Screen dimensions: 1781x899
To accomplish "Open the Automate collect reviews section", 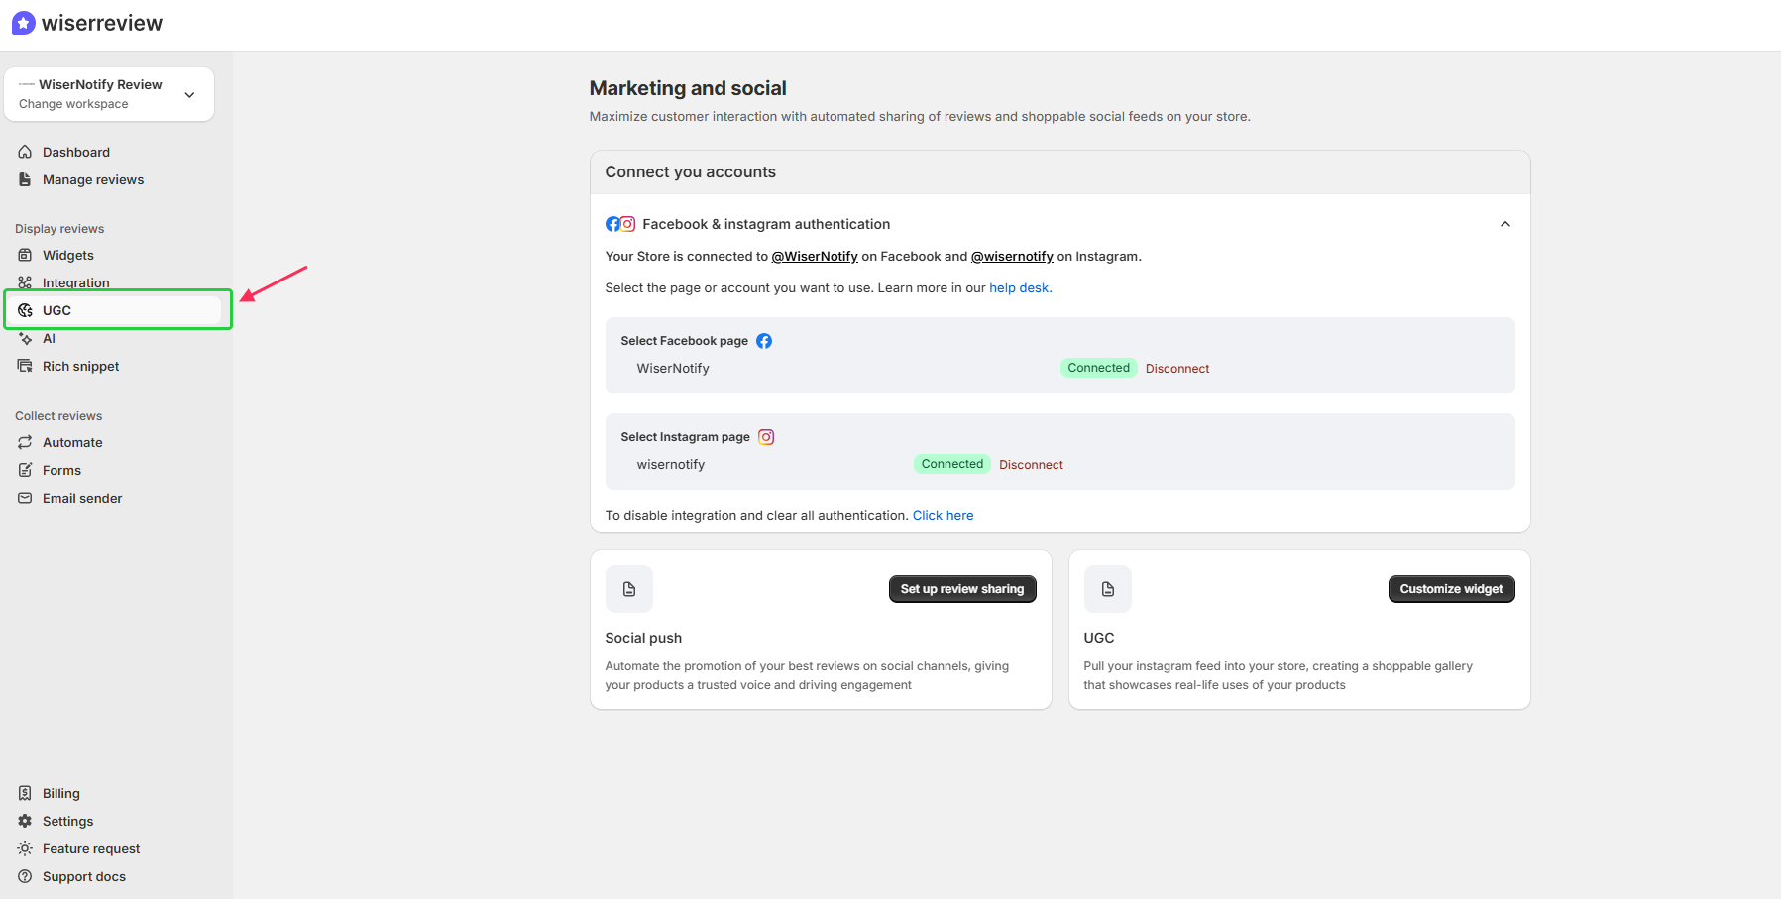I will tap(71, 442).
